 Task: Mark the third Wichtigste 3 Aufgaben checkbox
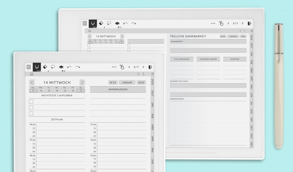coord(31,113)
